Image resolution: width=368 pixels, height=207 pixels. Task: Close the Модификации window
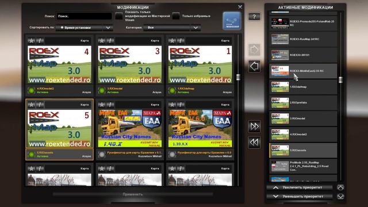coord(240,7)
